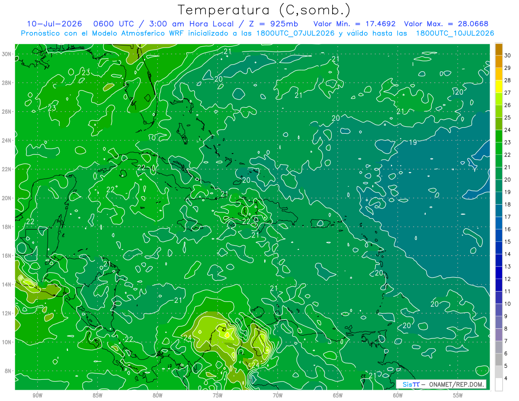The height and width of the screenshot is (401, 519).
Task: Click the '14N' latitude axis label
Action: coord(7,285)
